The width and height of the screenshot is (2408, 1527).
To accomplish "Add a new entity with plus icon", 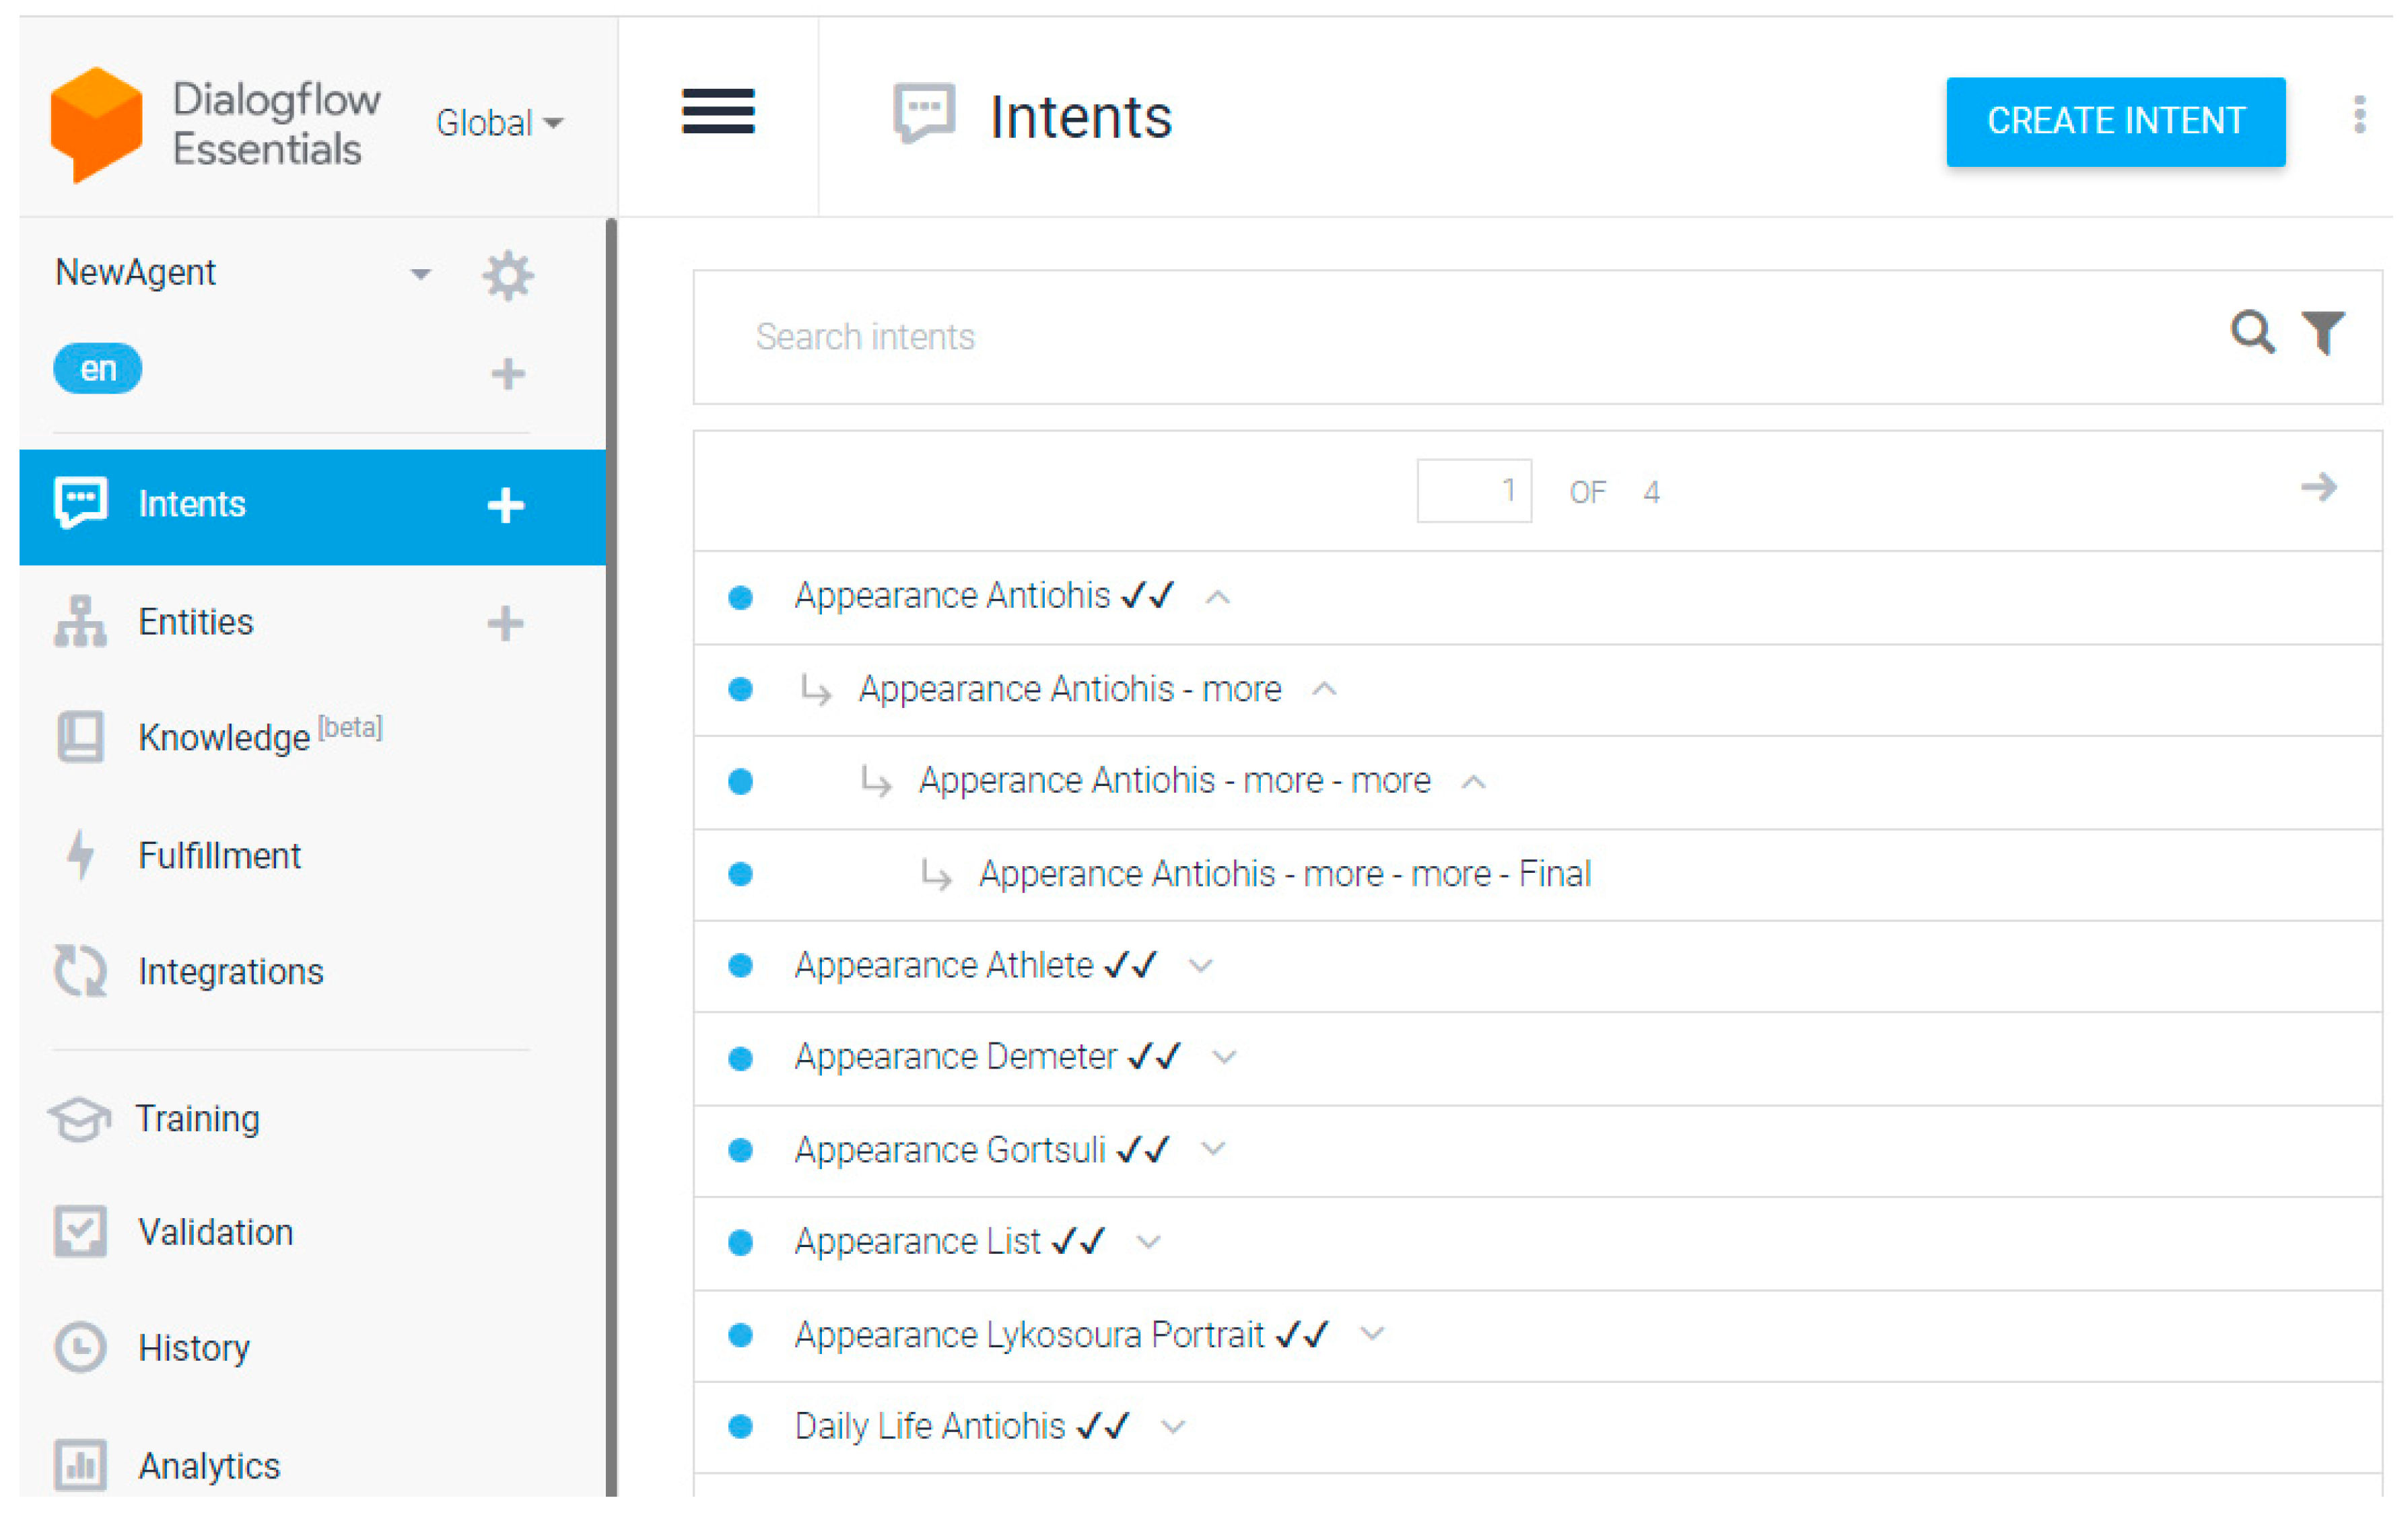I will tap(505, 623).
